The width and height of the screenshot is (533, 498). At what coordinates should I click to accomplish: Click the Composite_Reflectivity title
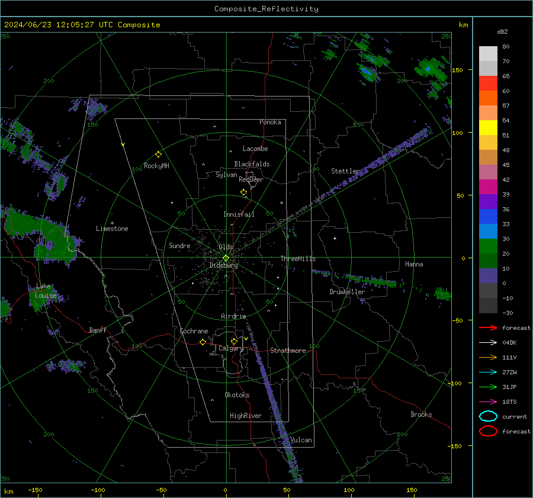[x=266, y=9]
